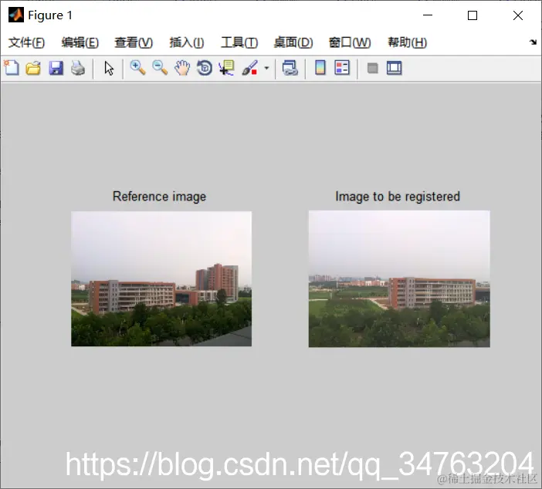
Task: Click the Reference image thumbnail
Action: click(x=161, y=278)
